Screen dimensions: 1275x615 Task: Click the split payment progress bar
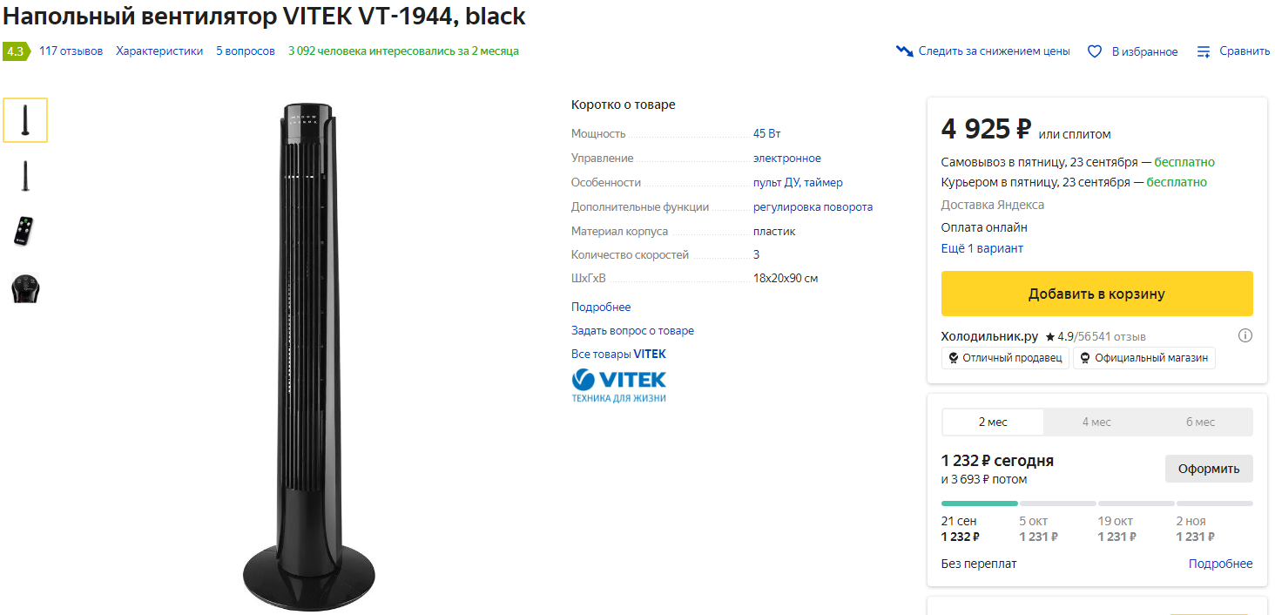(x=1096, y=503)
